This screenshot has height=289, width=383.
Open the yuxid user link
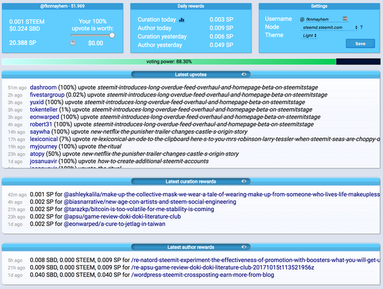37,102
